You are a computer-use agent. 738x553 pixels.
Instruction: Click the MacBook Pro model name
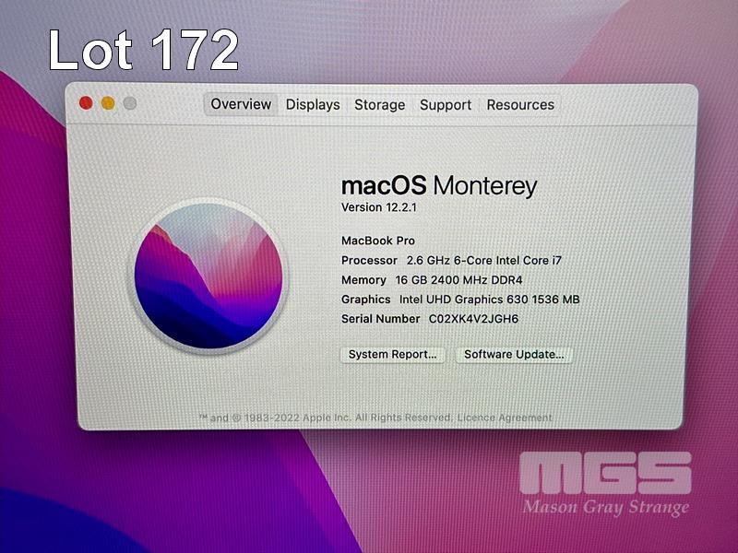[x=378, y=241]
